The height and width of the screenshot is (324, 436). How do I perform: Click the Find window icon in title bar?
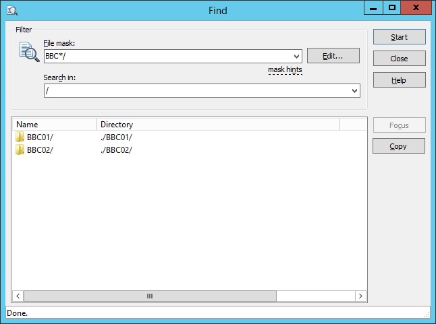click(11, 10)
